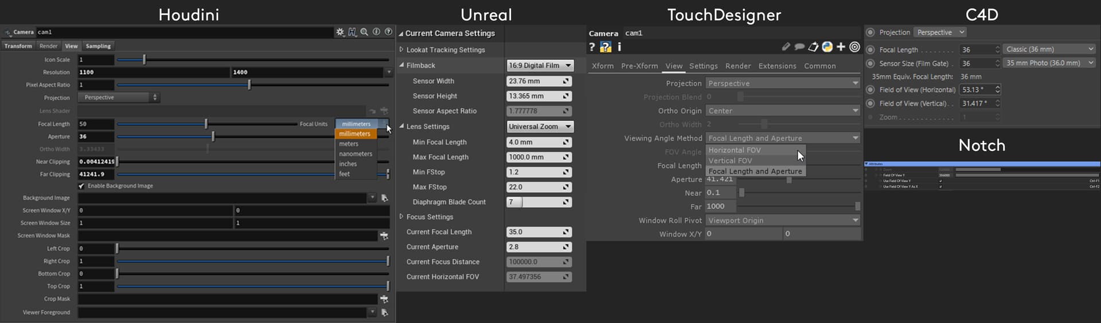The width and height of the screenshot is (1101, 323).
Task: Open Houdini Resolution presets dropdown arrow
Action: coord(389,72)
